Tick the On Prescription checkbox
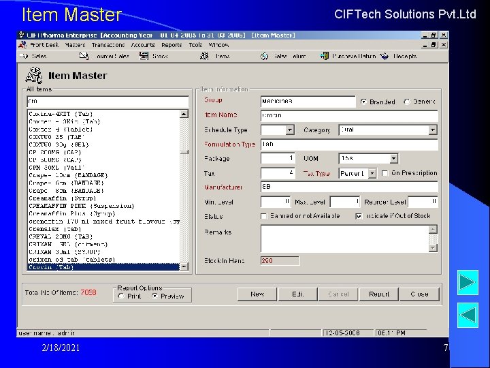Screen dimensions: 490x368 [x=385, y=173]
